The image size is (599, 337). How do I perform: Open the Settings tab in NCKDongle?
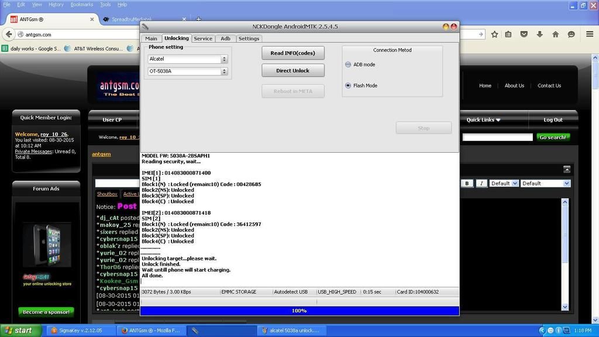[x=249, y=39]
